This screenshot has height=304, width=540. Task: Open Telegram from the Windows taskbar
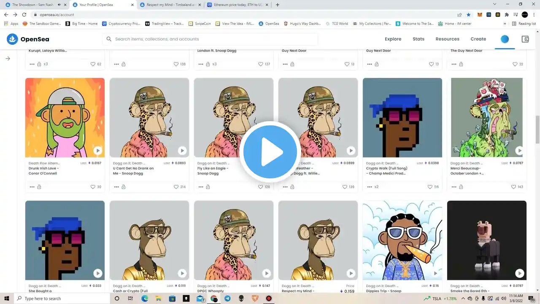point(227,299)
